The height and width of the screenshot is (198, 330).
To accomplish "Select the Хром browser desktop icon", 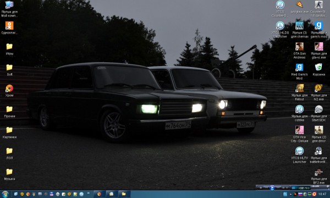I will click(x=9, y=91).
